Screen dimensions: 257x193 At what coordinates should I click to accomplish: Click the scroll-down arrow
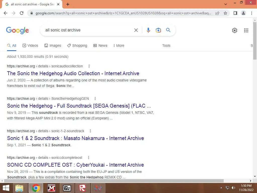point(255,177)
